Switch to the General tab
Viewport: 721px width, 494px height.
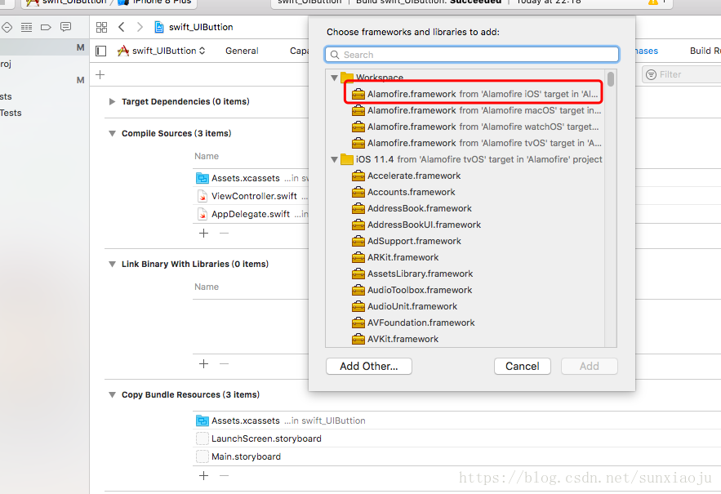point(242,51)
